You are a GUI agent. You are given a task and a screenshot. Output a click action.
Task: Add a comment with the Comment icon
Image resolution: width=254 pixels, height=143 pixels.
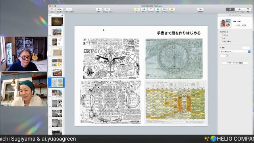pyautogui.click(x=172, y=10)
